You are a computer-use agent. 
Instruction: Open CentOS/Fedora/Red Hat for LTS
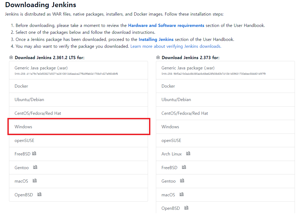[x=79, y=113]
